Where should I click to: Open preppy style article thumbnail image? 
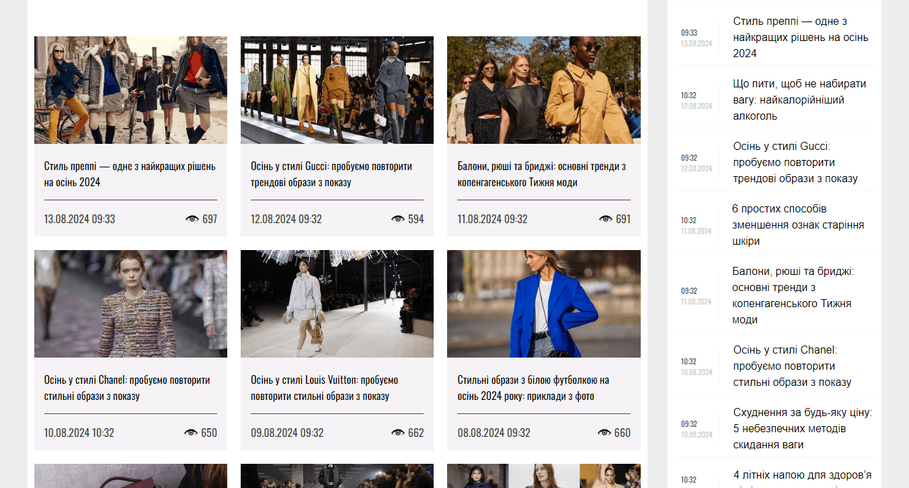click(130, 90)
